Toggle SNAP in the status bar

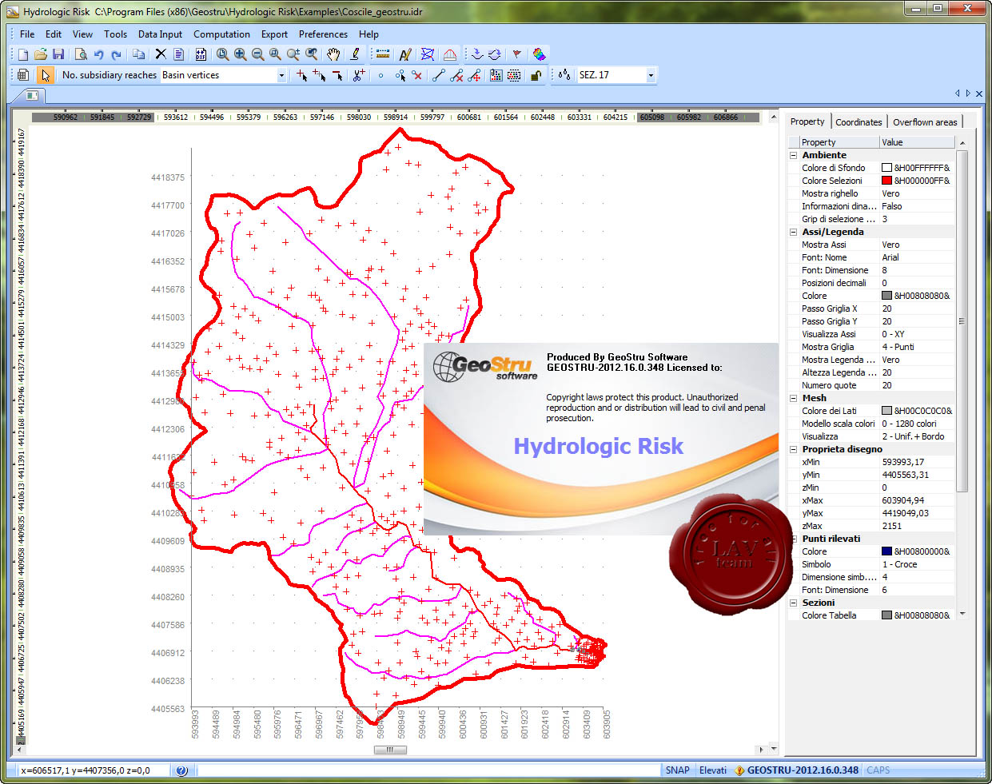(x=677, y=770)
